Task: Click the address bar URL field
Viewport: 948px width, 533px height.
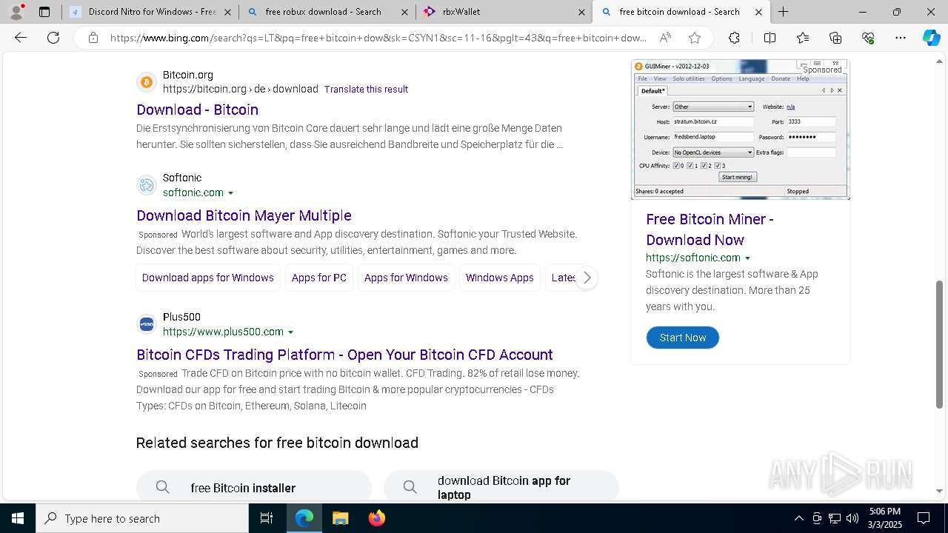Action: tap(378, 38)
